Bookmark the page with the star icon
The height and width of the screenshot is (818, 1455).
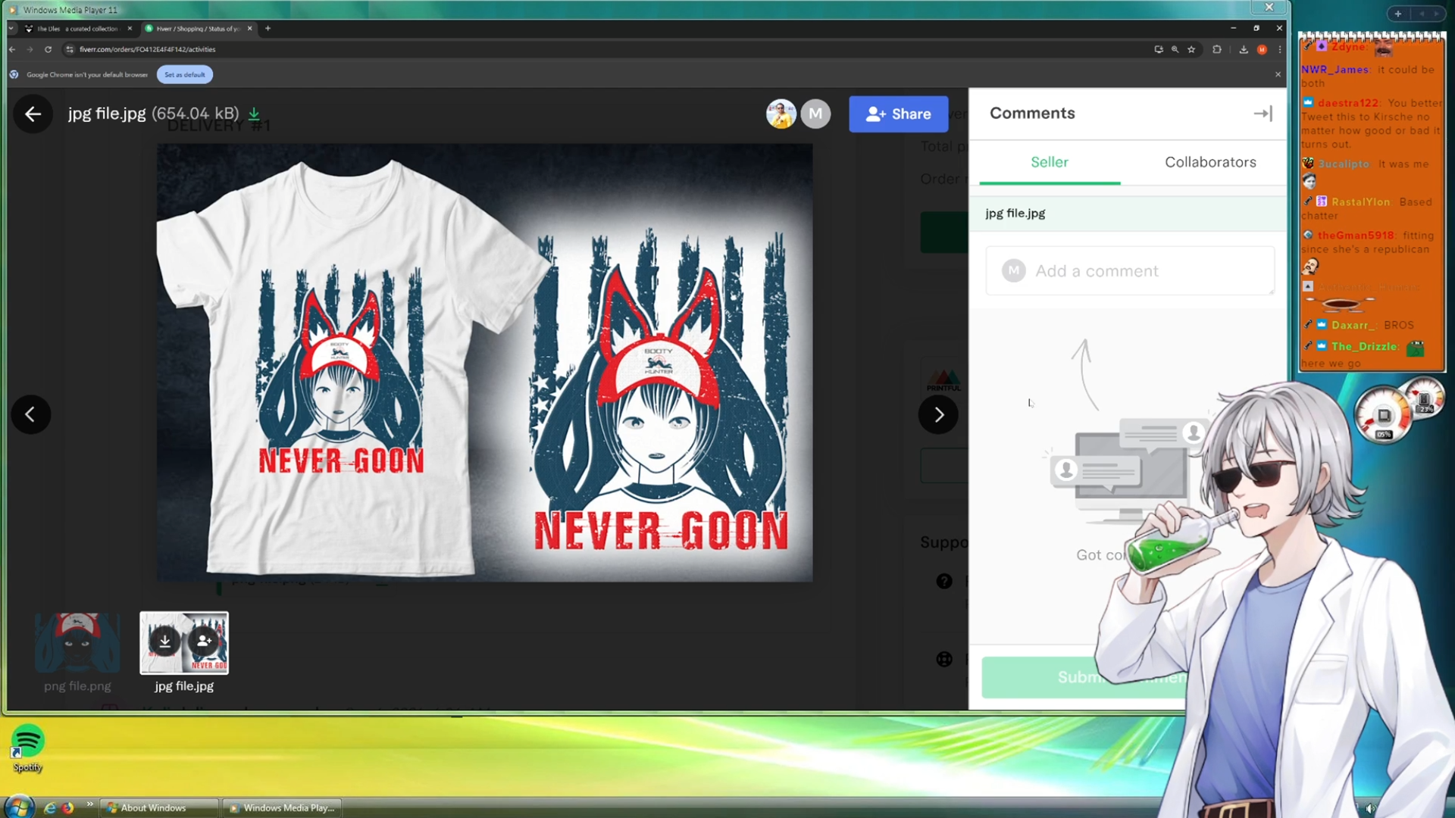click(x=1191, y=49)
